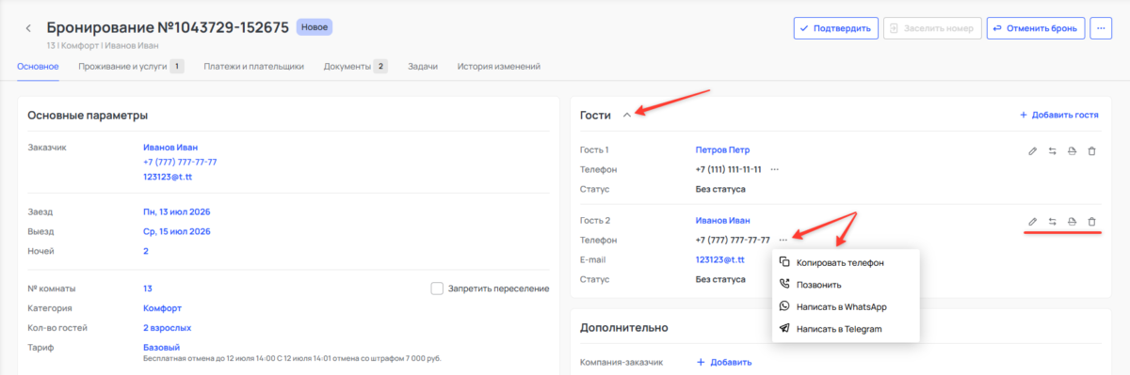
Task: Switch to Платежи и плательщики tab
Action: click(253, 67)
